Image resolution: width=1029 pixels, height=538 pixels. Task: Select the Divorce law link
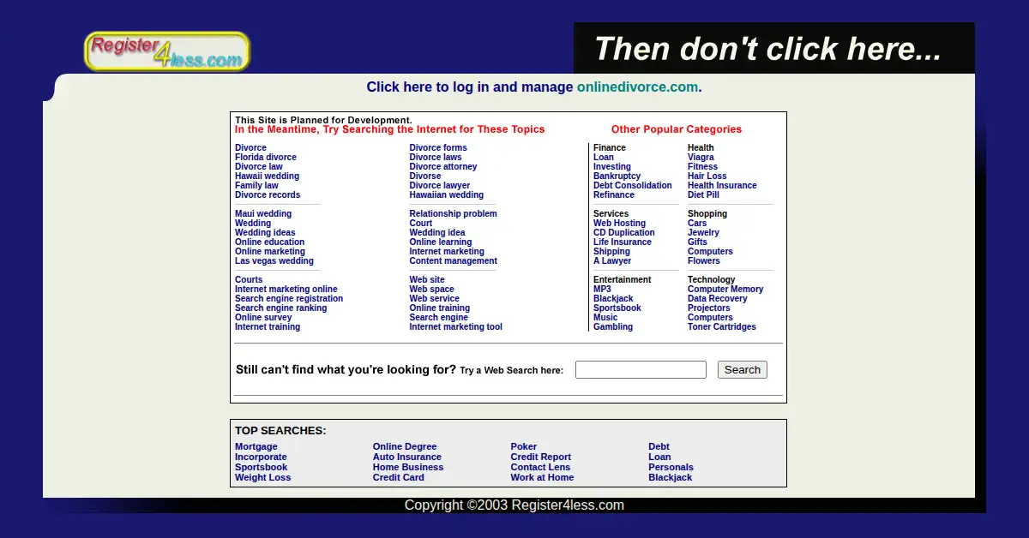[x=259, y=167]
